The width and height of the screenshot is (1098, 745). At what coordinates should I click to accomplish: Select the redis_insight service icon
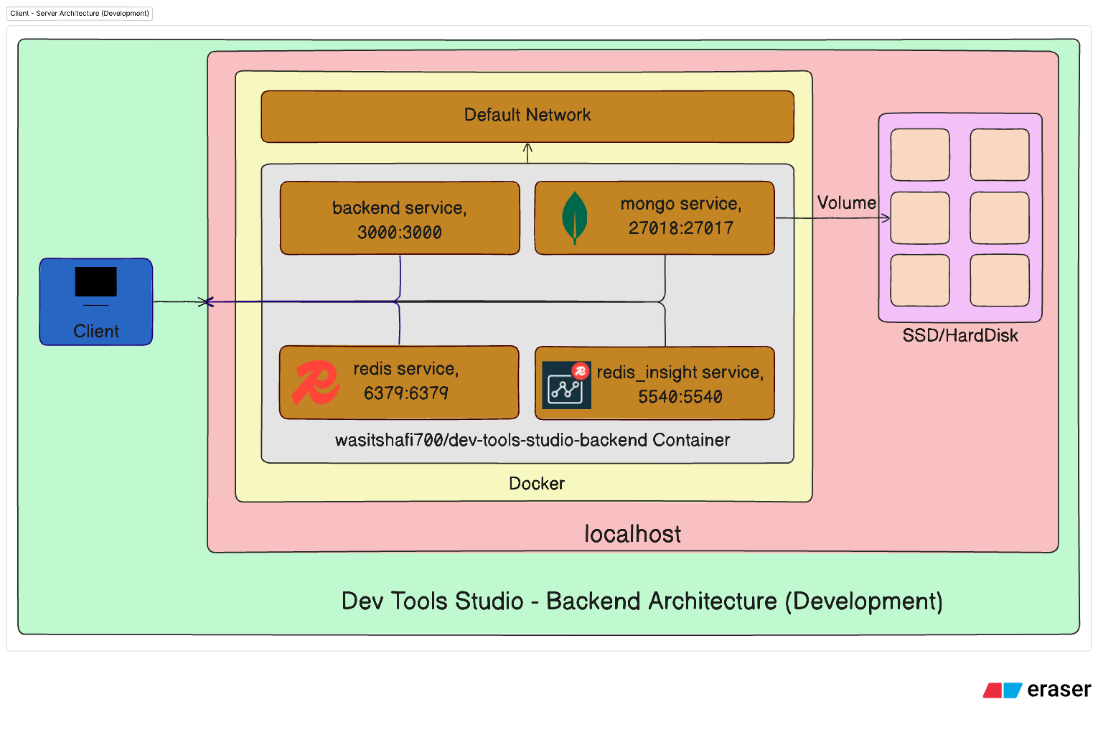(566, 383)
